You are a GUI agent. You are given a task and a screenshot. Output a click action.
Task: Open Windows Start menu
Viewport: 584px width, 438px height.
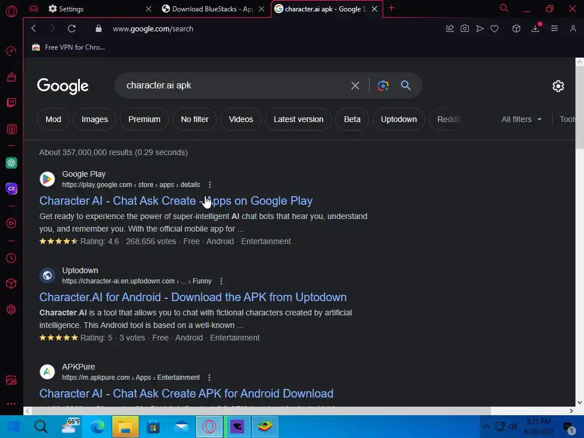pyautogui.click(x=14, y=427)
